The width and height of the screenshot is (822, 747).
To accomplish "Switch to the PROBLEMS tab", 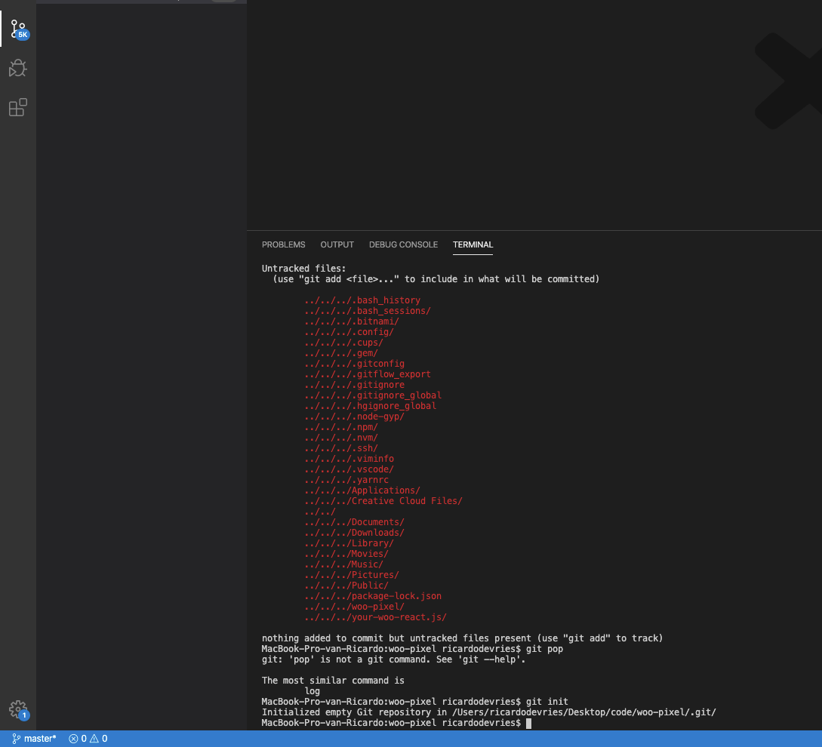I will (283, 244).
